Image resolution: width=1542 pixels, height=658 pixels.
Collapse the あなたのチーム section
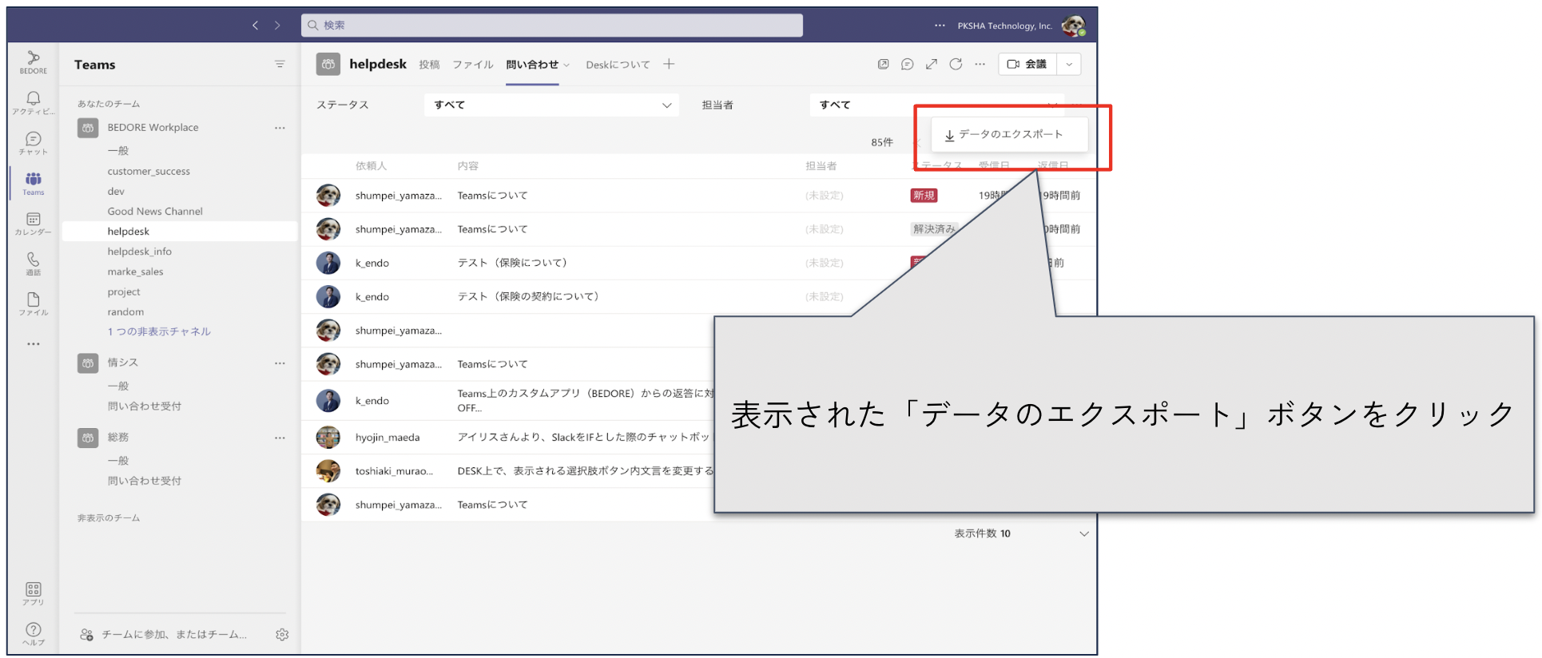pyautogui.click(x=109, y=104)
